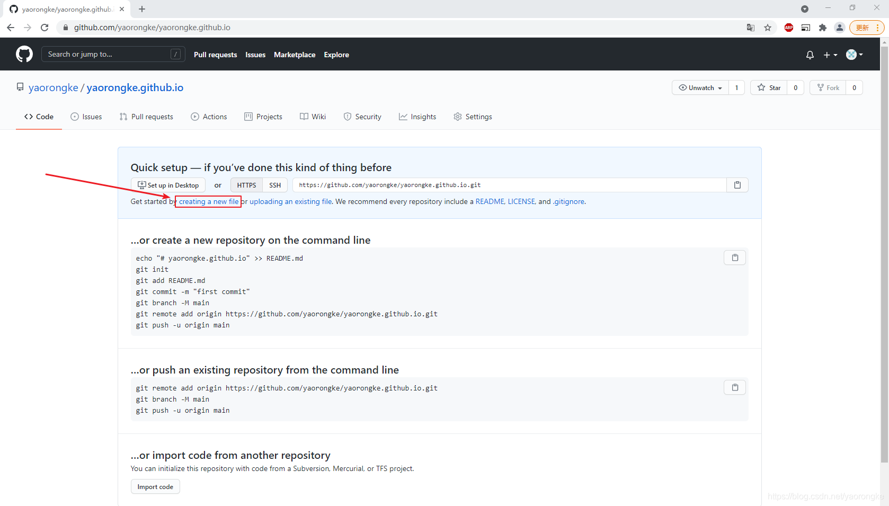
Task: Open the browser extensions puzzle icon
Action: [x=822, y=28]
